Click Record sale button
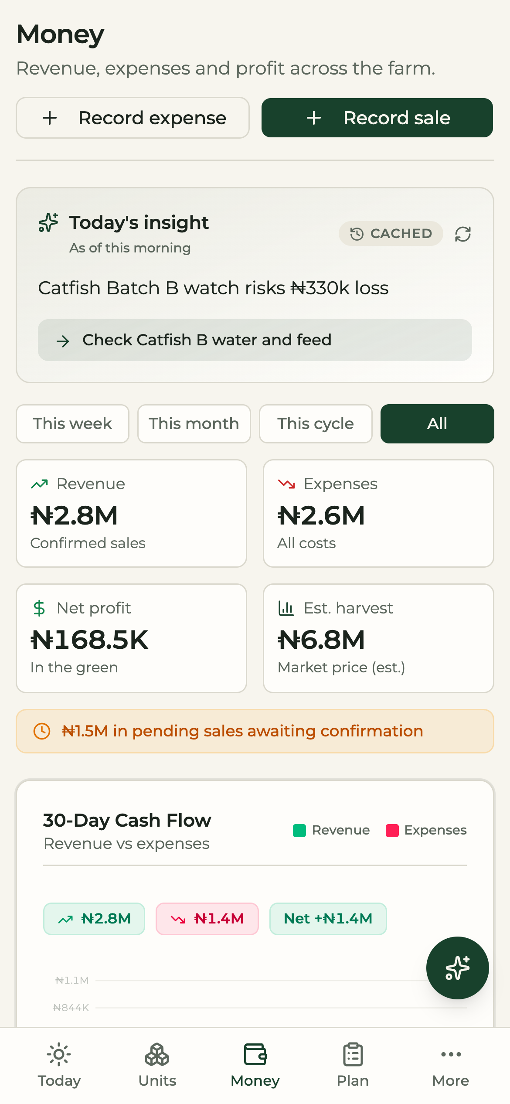 coord(377,118)
